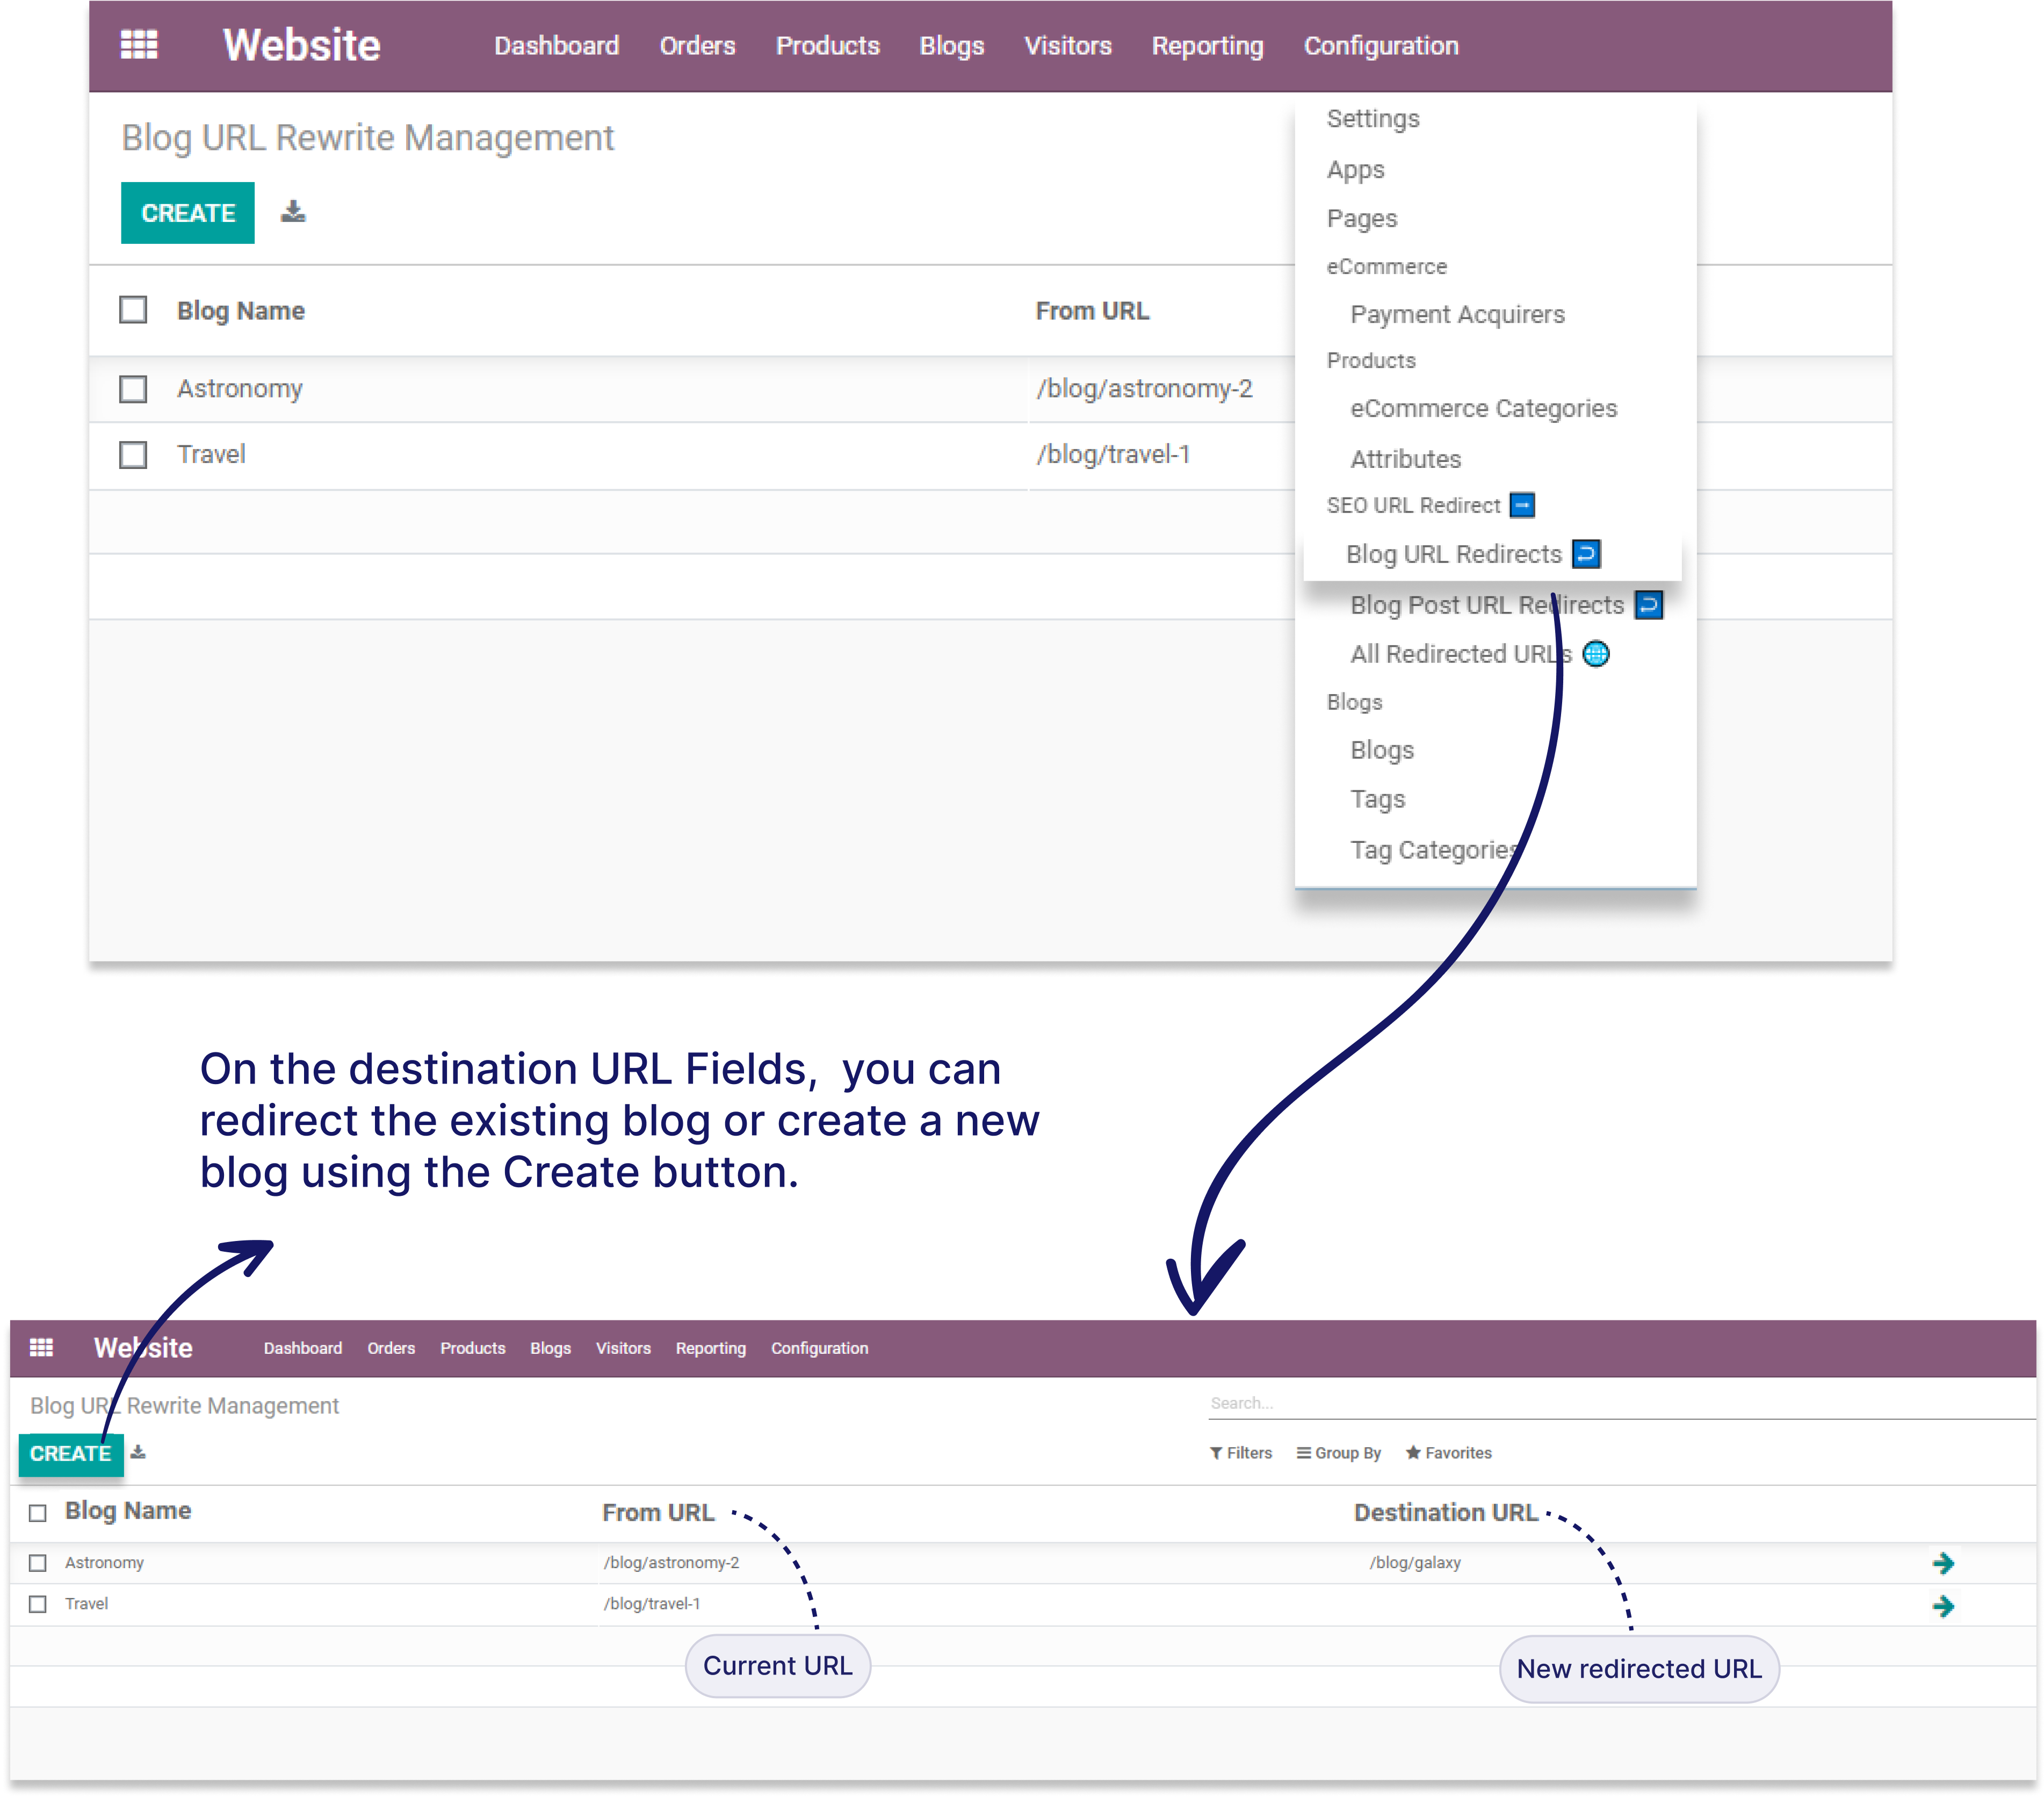Open the Filters dropdown
This screenshot has width=2044, height=1797.
1240,1453
